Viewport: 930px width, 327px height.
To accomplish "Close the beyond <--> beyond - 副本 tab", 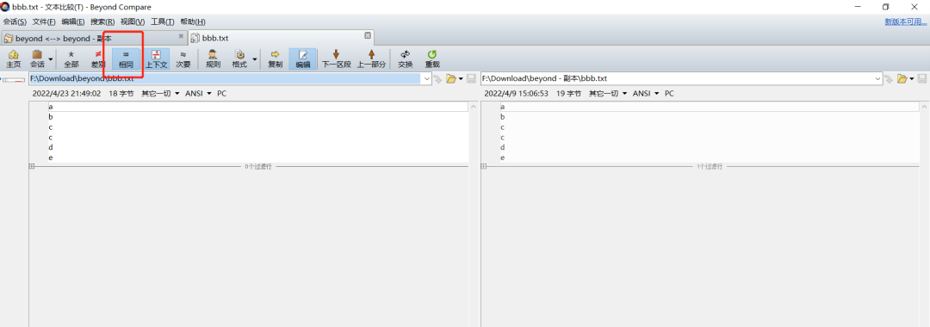I will [x=181, y=36].
